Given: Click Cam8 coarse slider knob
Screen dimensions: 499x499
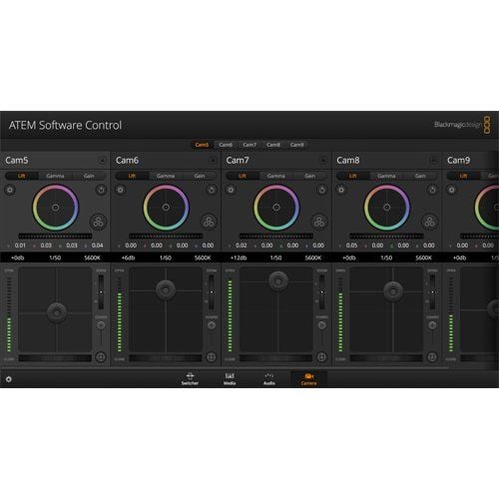Looking at the screenshot, I should [x=432, y=325].
